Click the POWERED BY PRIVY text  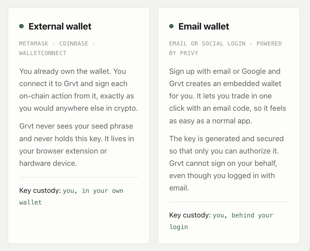(225, 48)
